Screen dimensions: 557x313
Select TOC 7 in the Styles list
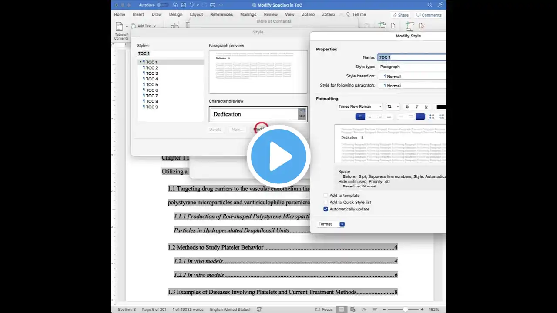(x=171, y=96)
